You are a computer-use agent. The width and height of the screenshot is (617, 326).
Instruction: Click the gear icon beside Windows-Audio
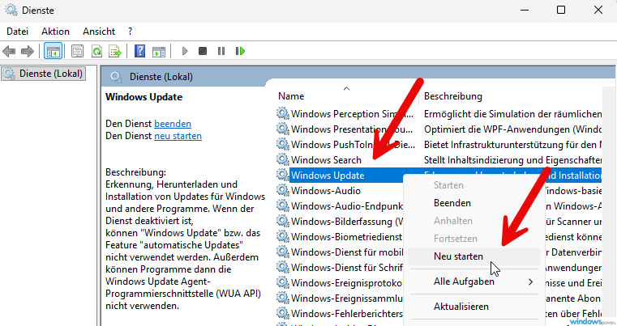point(282,190)
